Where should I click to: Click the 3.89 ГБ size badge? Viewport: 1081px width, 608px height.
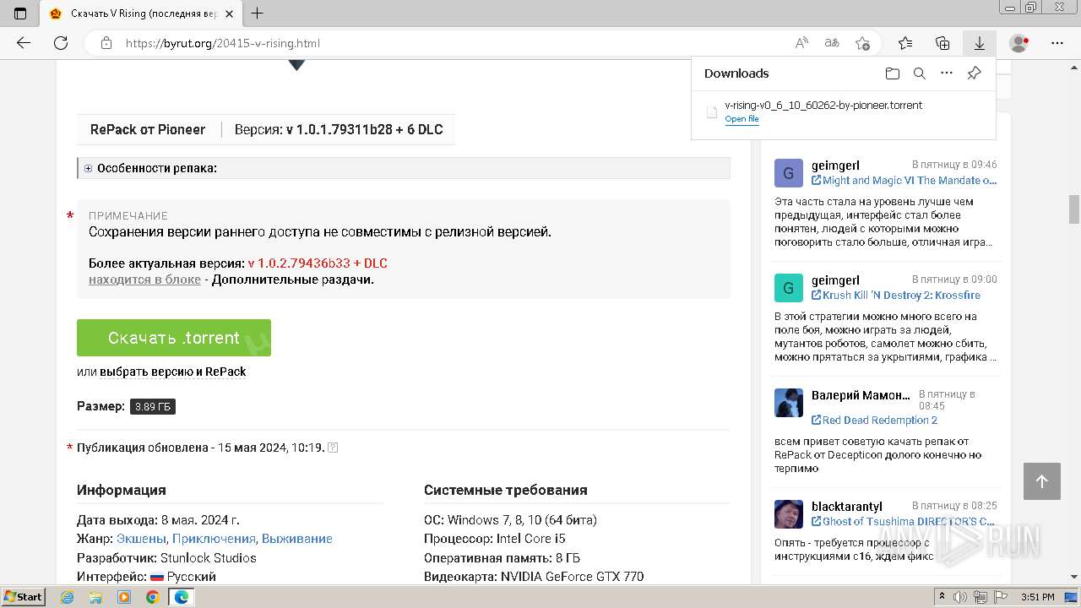click(x=153, y=406)
